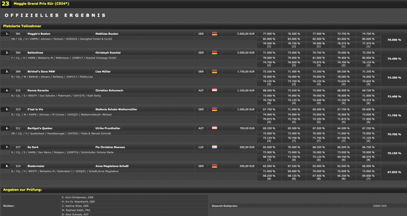Click competition number 23 badge
The image size is (407, 216).
[5, 4]
